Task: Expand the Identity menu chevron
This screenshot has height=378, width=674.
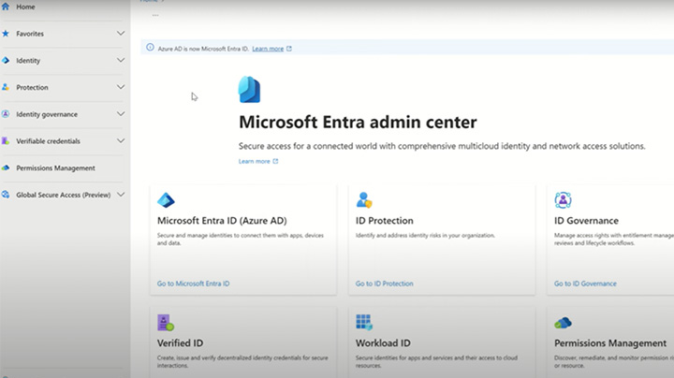Action: pos(121,61)
